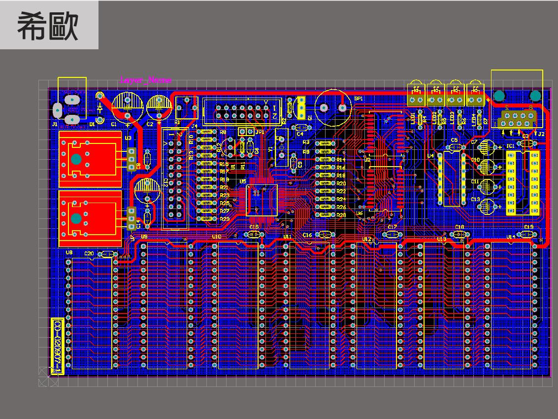Viewport: 558px width, 419px height.
Task: Select resistor R29 footprint
Action: 207,218
